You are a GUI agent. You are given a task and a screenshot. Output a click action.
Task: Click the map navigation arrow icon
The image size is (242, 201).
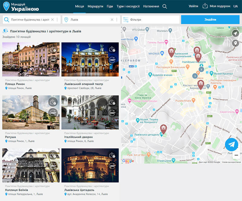tap(235, 33)
